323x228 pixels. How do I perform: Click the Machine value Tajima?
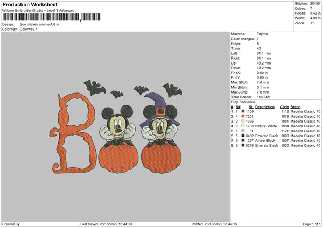[x=262, y=34]
